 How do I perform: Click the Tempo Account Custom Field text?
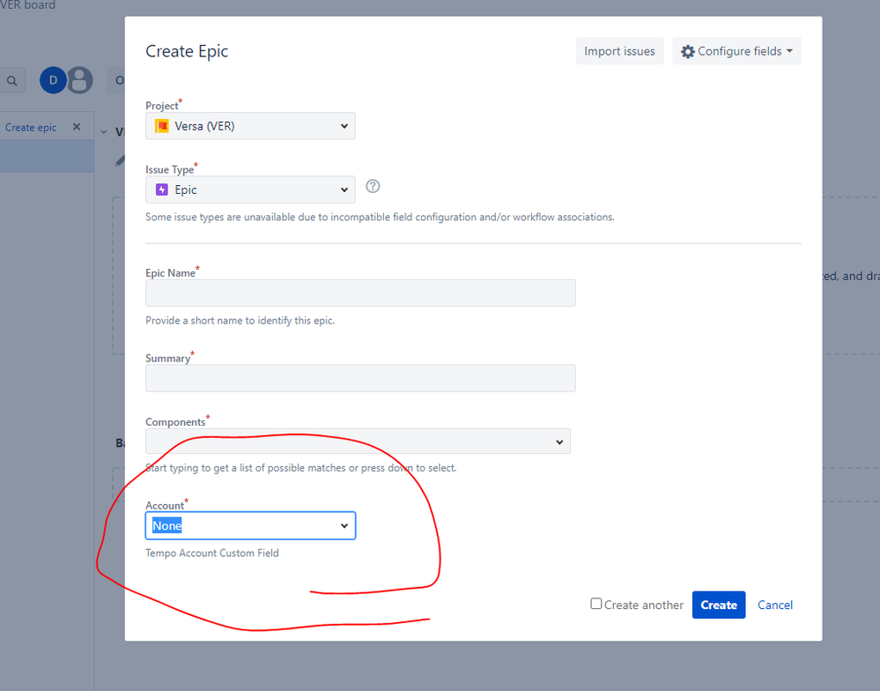click(212, 553)
